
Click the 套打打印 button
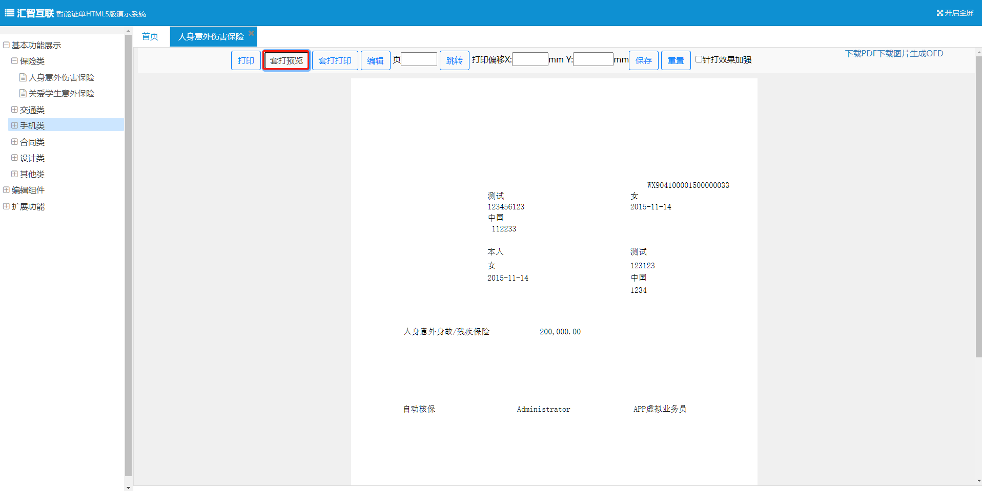335,60
